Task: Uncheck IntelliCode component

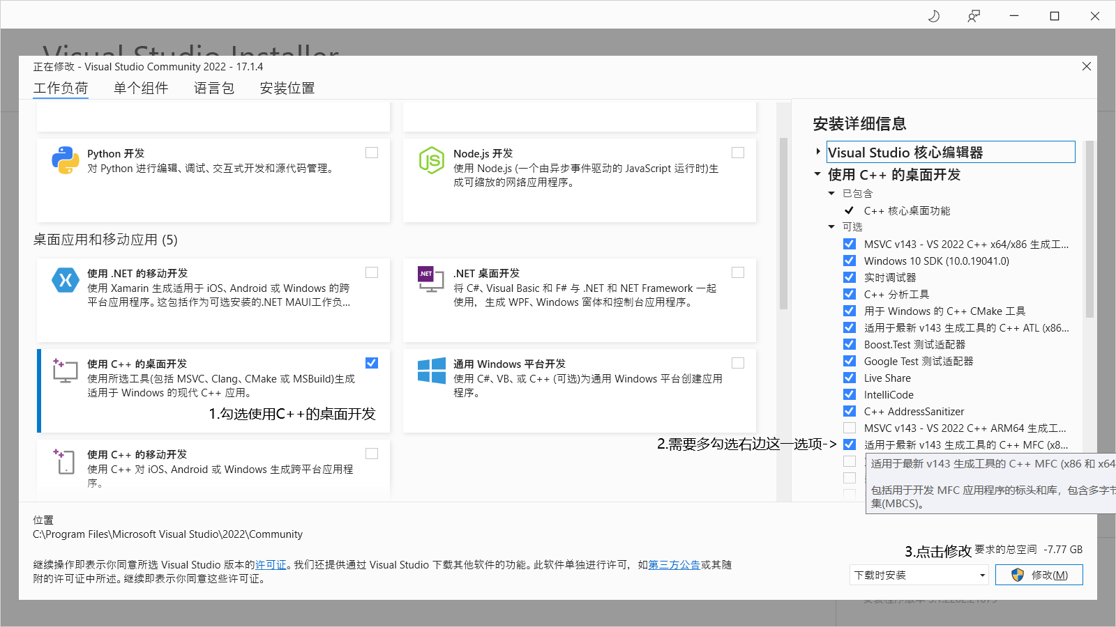Action: coord(850,394)
